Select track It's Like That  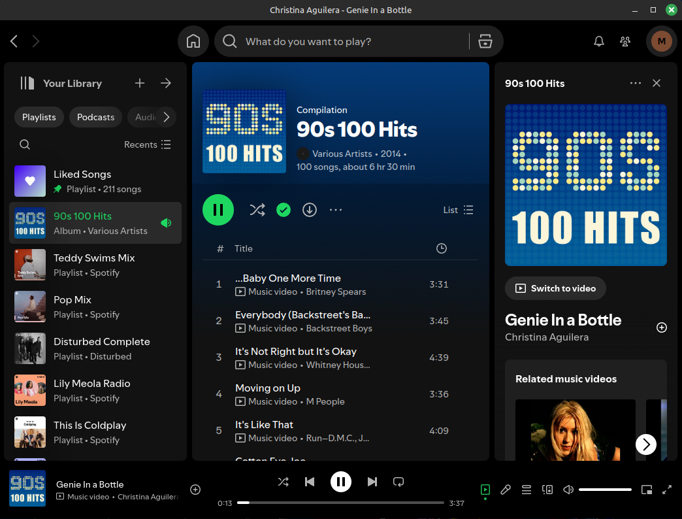pyautogui.click(x=340, y=430)
